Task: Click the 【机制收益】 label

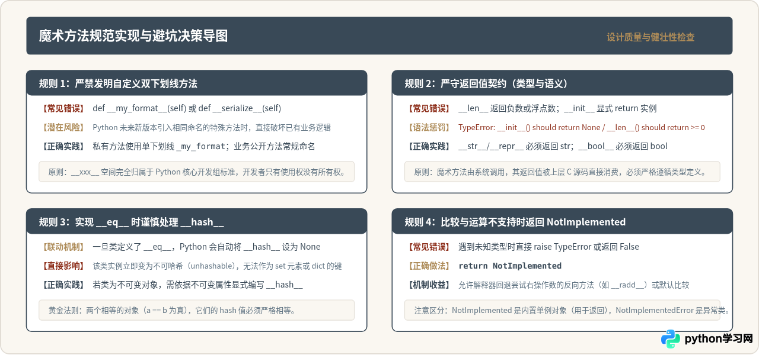Action: pos(428,285)
